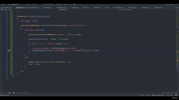This screenshot has height=100, width=179.
Task: Click the Live Share icon
Action: click(167, 4)
